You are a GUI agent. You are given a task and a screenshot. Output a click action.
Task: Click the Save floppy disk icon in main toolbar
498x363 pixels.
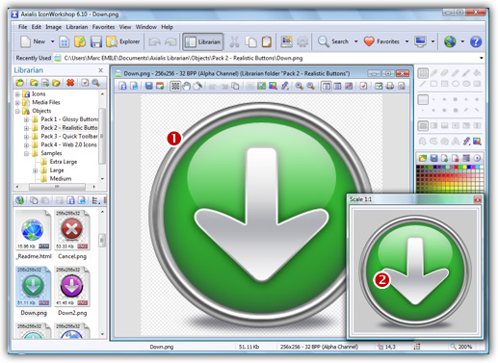click(96, 41)
